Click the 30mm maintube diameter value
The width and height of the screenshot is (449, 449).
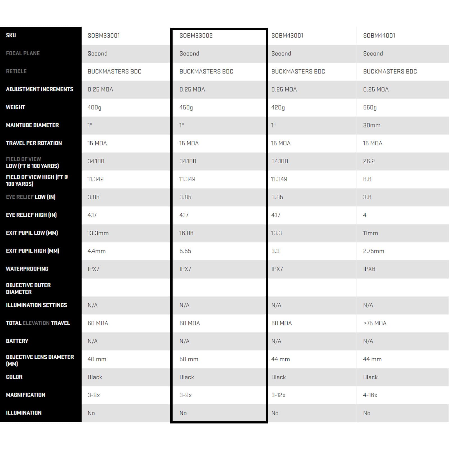tap(372, 125)
